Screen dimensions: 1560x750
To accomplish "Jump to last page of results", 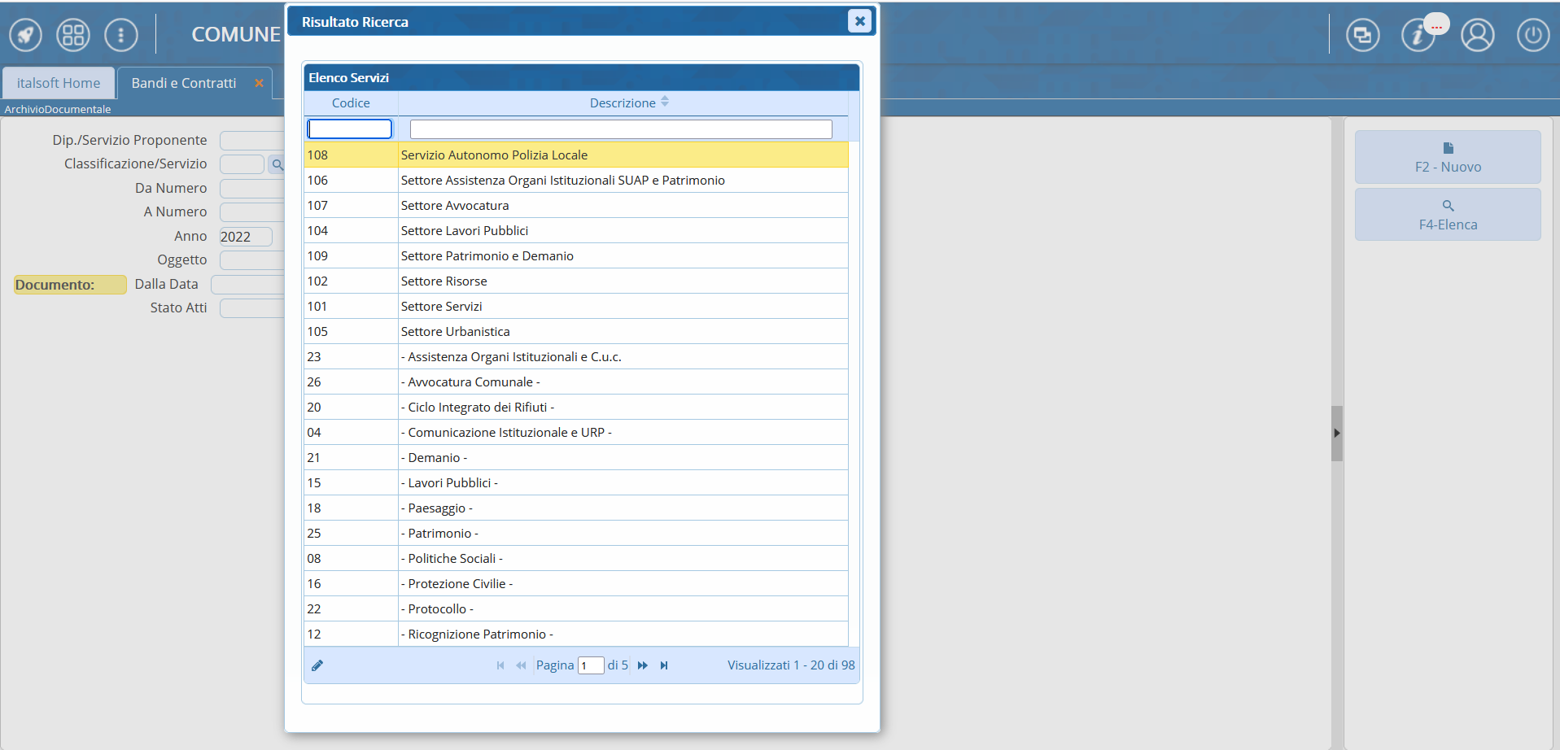I will pyautogui.click(x=664, y=665).
